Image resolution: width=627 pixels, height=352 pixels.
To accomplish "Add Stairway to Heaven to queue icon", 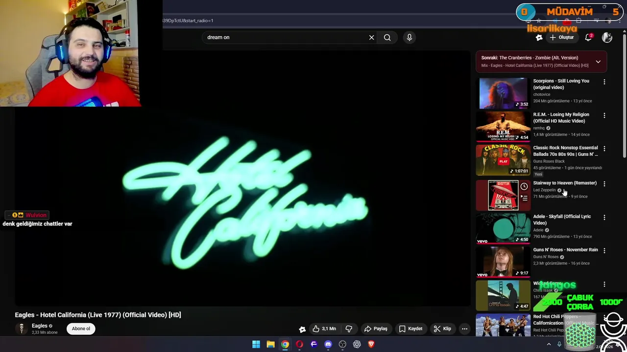I will tap(524, 198).
